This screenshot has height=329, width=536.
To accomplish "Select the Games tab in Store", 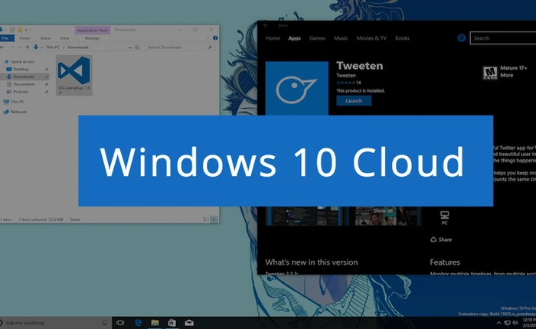I will click(317, 38).
